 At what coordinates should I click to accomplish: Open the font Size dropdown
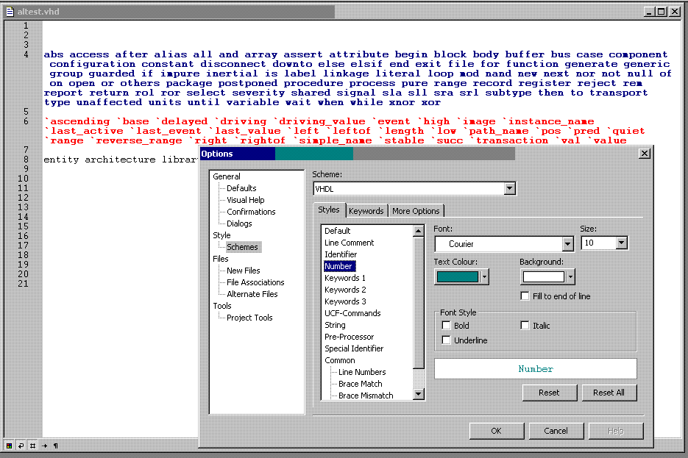click(621, 243)
